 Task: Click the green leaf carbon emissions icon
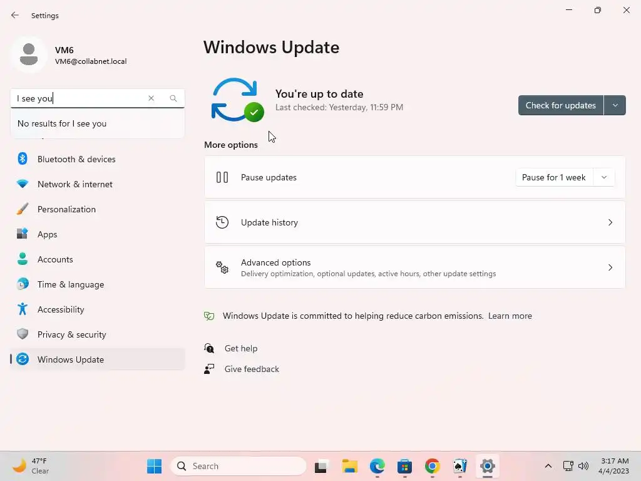pyautogui.click(x=209, y=316)
